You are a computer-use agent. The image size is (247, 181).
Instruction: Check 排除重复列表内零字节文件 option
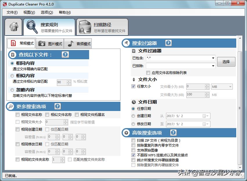coord(133,145)
